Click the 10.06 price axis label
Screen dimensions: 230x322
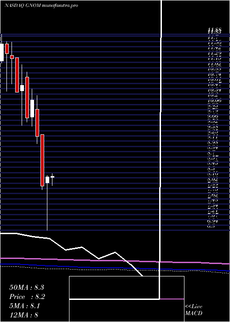click(x=214, y=101)
